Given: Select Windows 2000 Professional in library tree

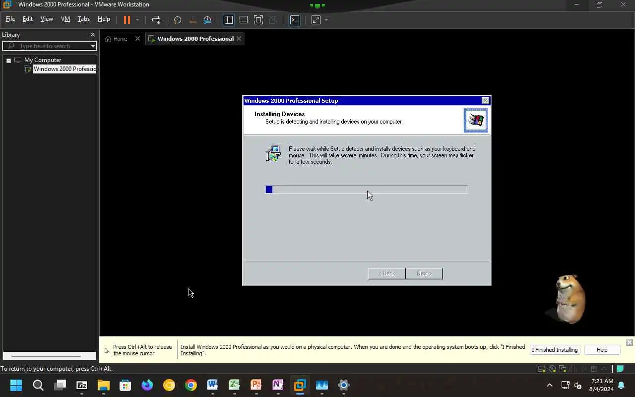Looking at the screenshot, I should (x=64, y=69).
